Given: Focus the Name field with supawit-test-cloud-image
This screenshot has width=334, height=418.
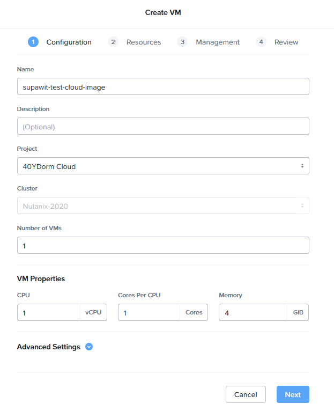Looking at the screenshot, I should (x=163, y=86).
